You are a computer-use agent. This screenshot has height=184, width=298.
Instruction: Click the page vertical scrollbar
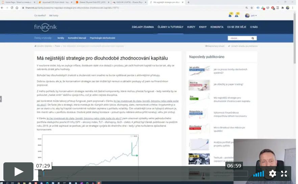coord(295,38)
